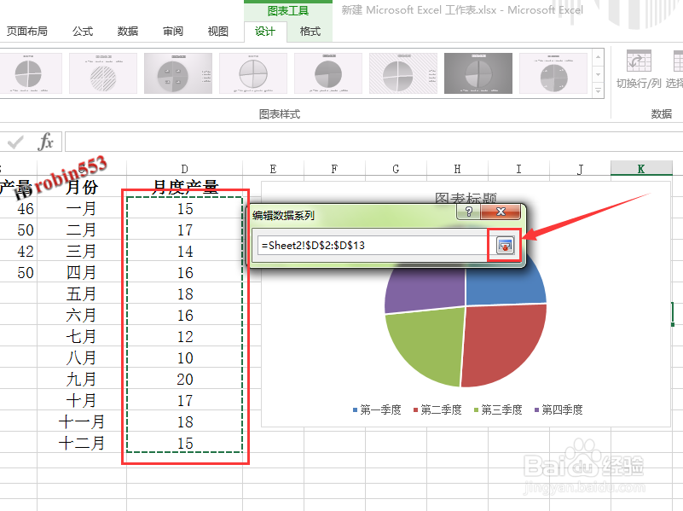Click the cell 二月

click(82, 230)
